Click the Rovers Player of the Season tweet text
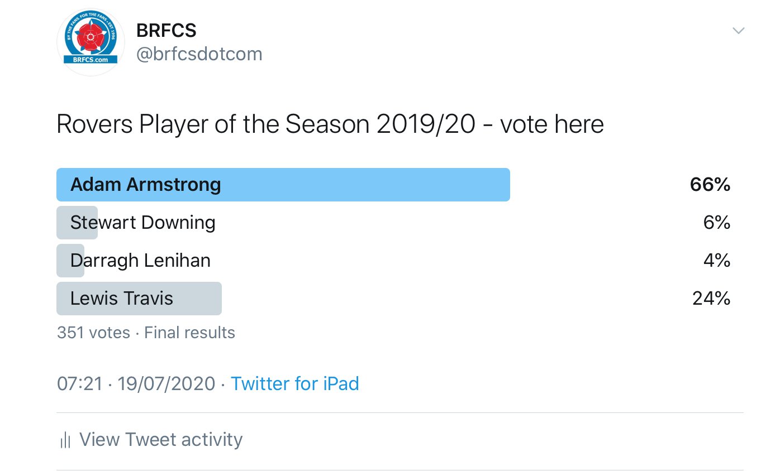 coord(330,125)
